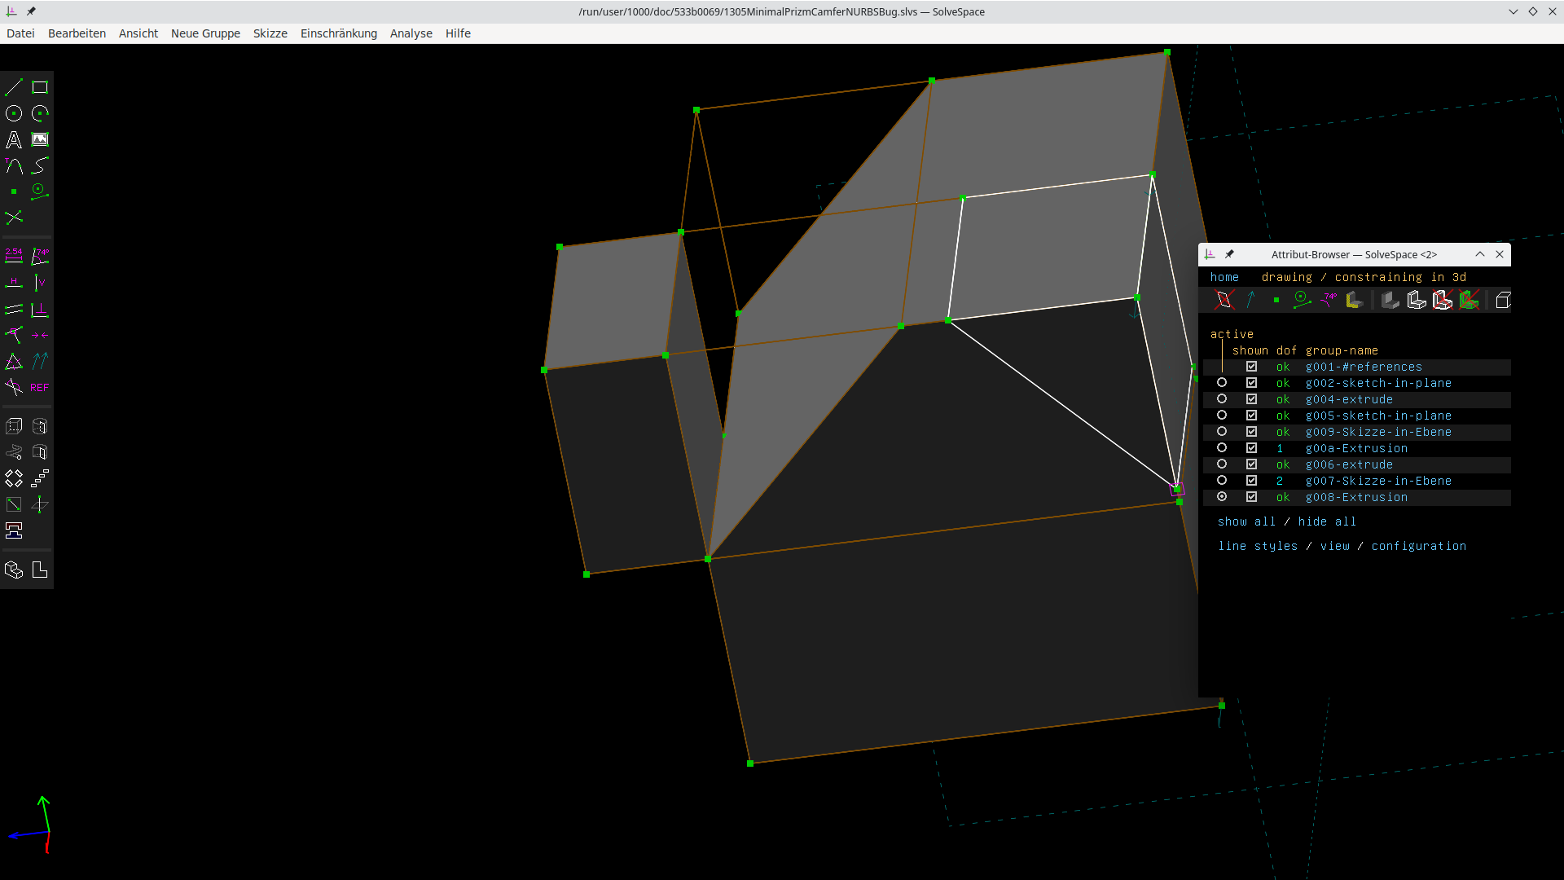This screenshot has width=1564, height=880.
Task: Select the Datum point tool
Action: (13, 191)
